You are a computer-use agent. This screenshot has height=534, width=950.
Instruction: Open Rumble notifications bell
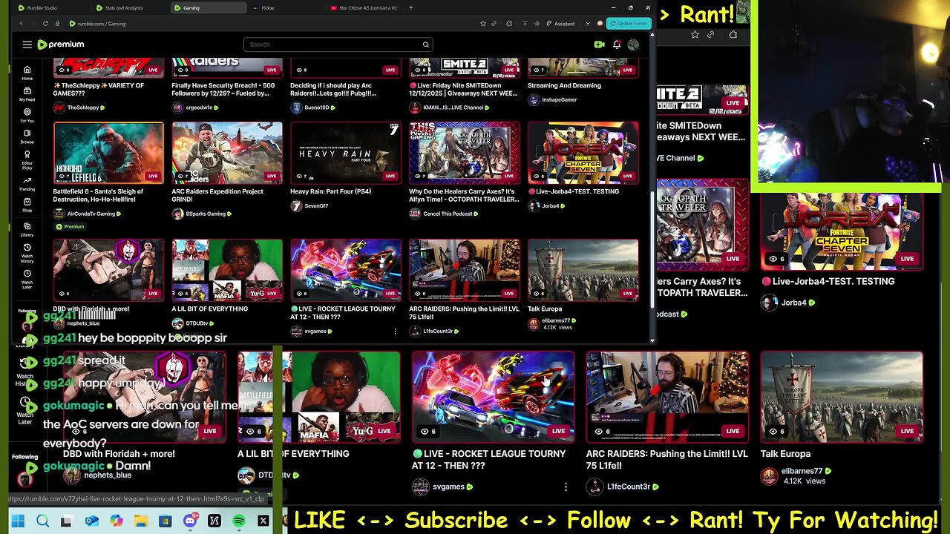(x=617, y=44)
